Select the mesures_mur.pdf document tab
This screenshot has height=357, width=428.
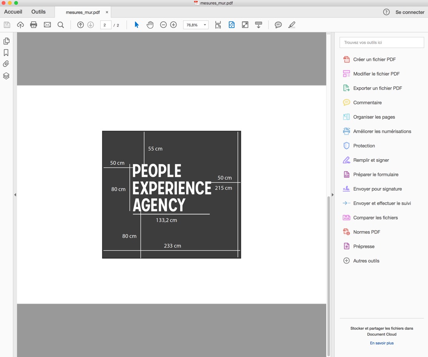[x=83, y=12]
